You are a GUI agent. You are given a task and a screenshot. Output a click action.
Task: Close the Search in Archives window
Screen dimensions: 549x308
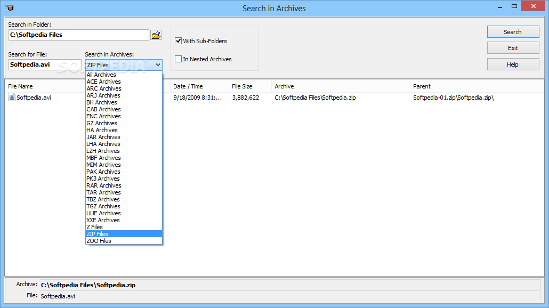(x=534, y=6)
